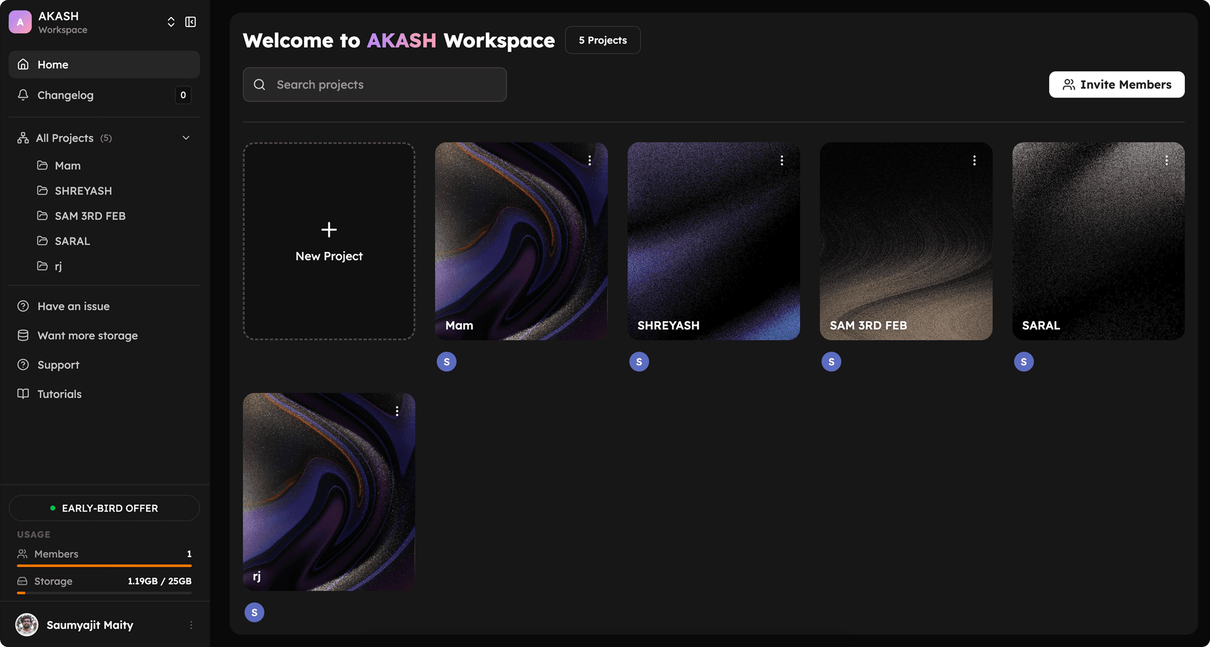Screen dimensions: 1210x647
Task: Go to Home in sidebar
Action: (53, 65)
